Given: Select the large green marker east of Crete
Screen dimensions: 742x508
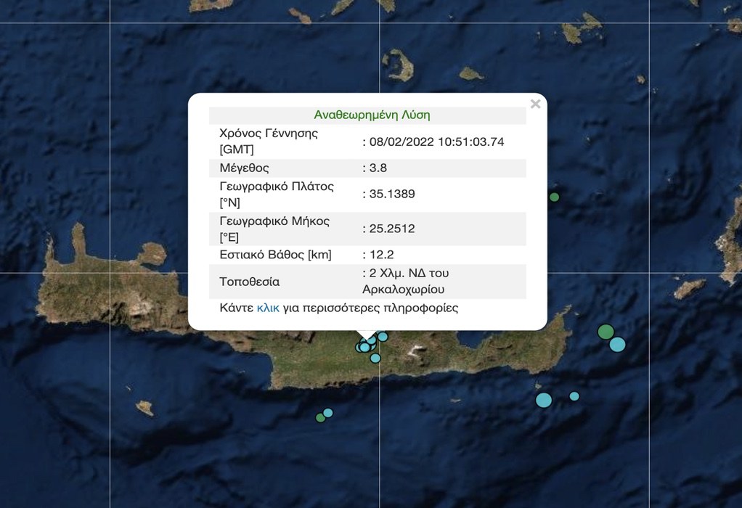Looking at the screenshot, I should [606, 332].
